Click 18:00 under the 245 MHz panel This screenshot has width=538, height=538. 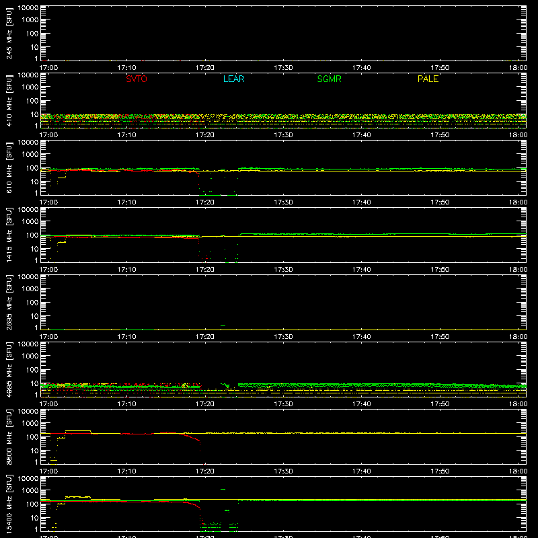click(x=518, y=68)
